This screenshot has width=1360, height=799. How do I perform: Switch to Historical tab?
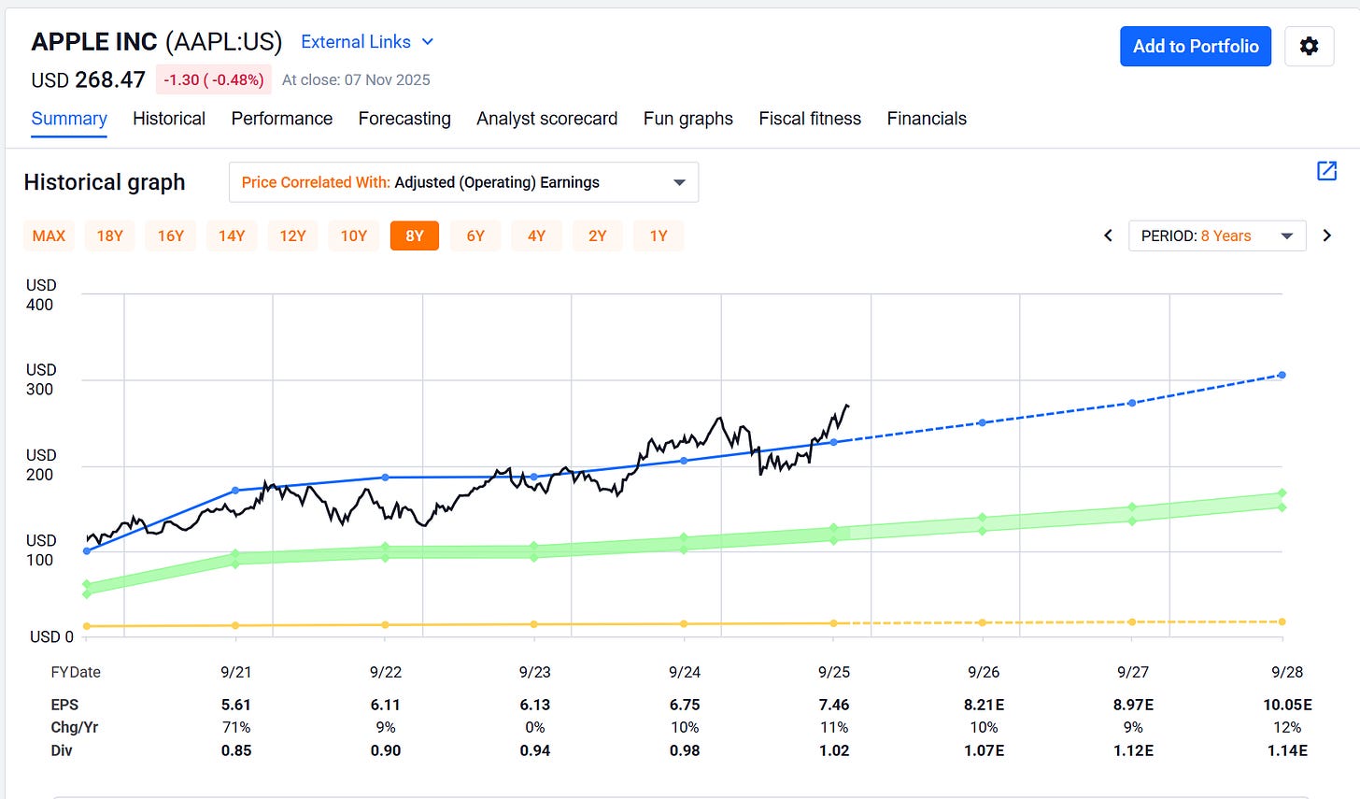(169, 119)
